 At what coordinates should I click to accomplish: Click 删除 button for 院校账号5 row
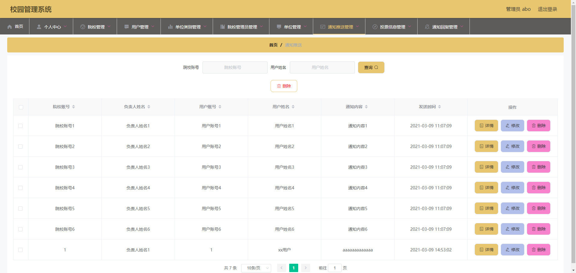click(538, 208)
